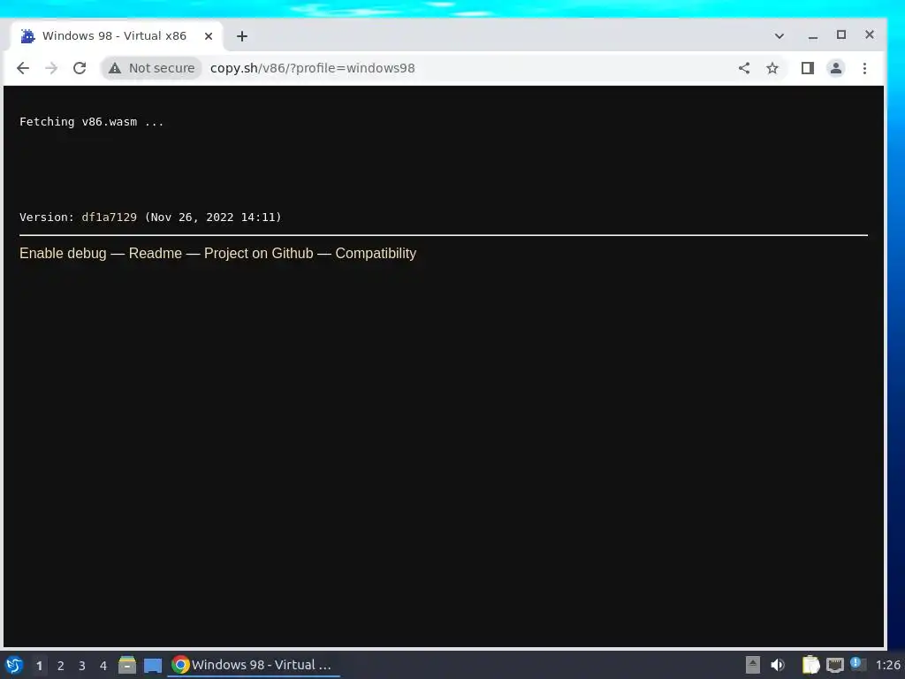Image resolution: width=905 pixels, height=679 pixels.
Task: Open the Chrome profile avatar menu
Action: coord(836,68)
